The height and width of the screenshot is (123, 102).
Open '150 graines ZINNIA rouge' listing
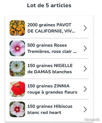[x=49, y=89]
